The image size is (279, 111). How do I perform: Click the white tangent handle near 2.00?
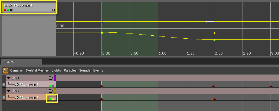coord(206,22)
